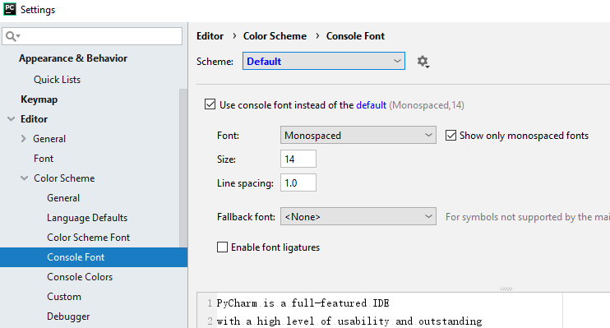The width and height of the screenshot is (610, 328).
Task: Open the Fallback font dropdown
Action: [x=358, y=216]
